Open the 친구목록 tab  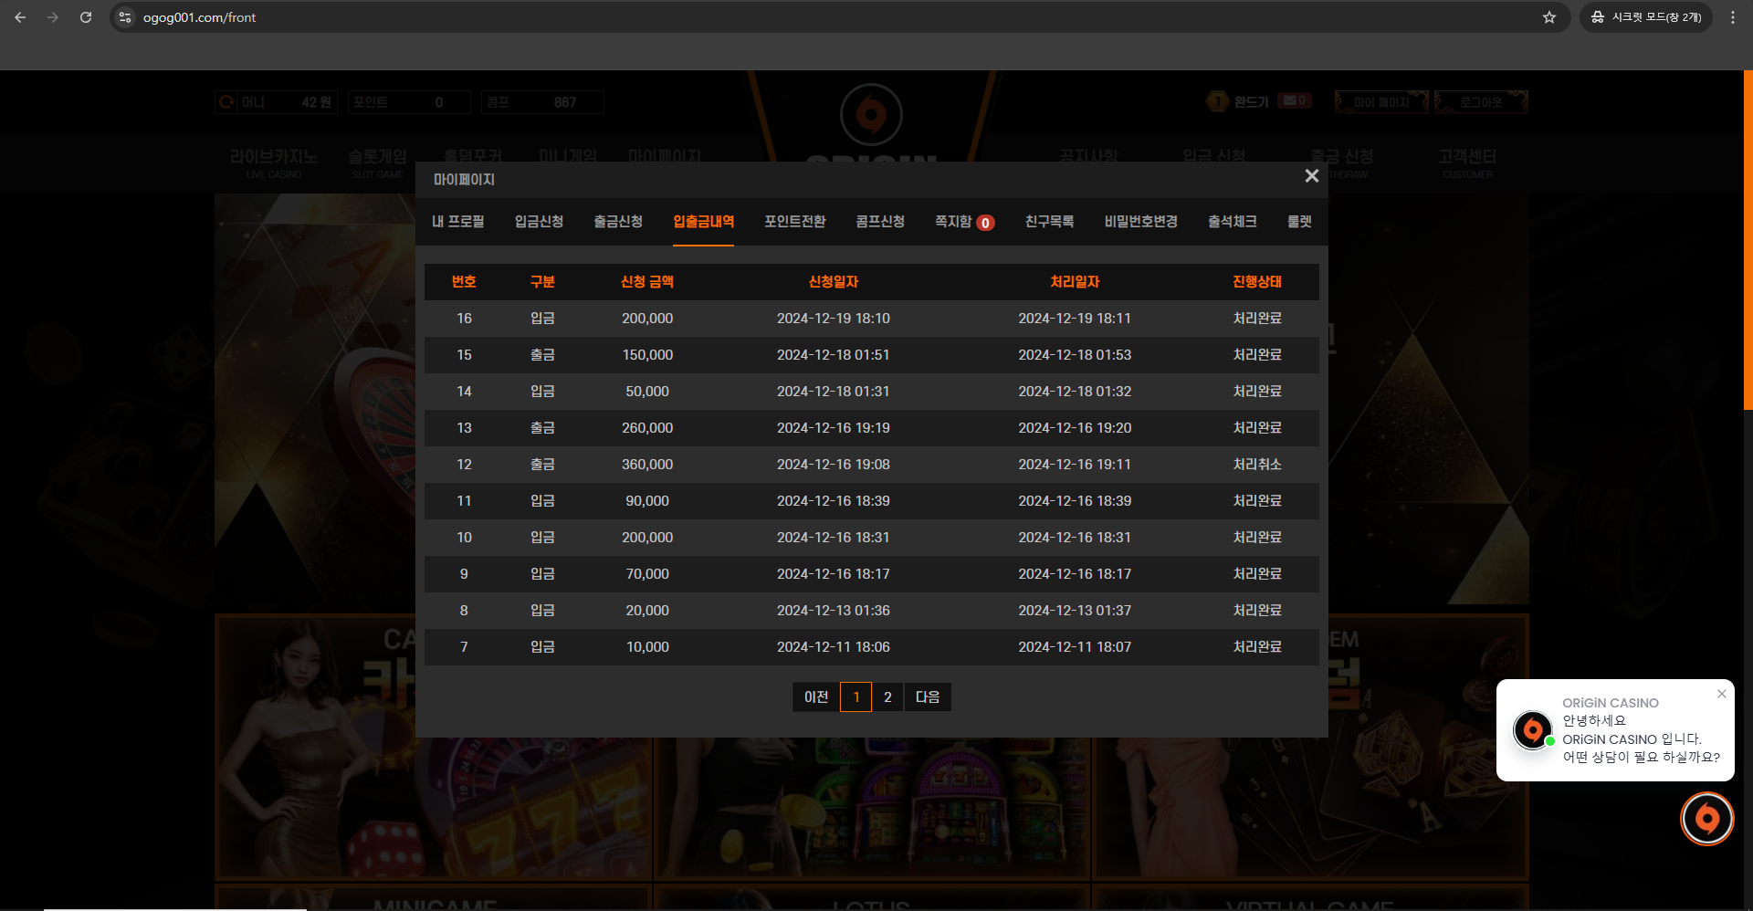tap(1049, 222)
